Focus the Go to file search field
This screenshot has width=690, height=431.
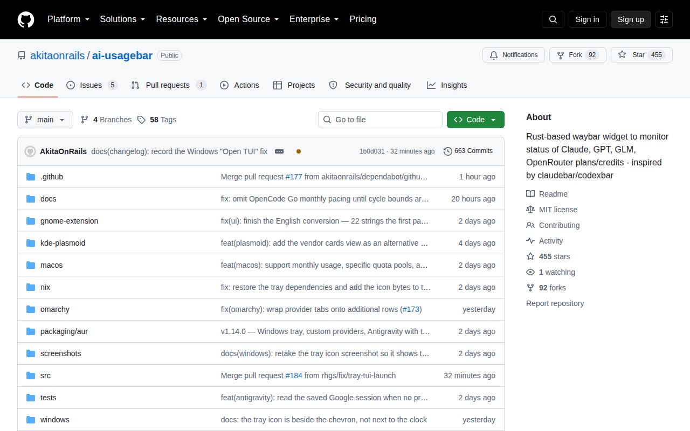[x=380, y=120]
